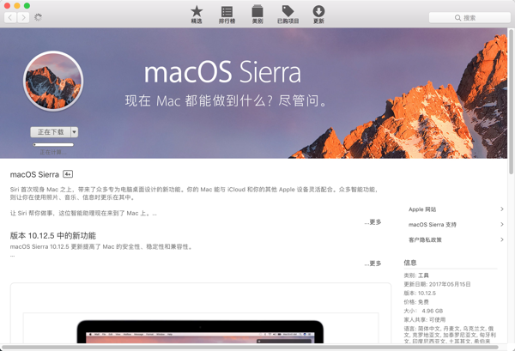Screen dimensions: 515x351
Task: Click chevron beside 客户隐私政策
Action: [502, 239]
